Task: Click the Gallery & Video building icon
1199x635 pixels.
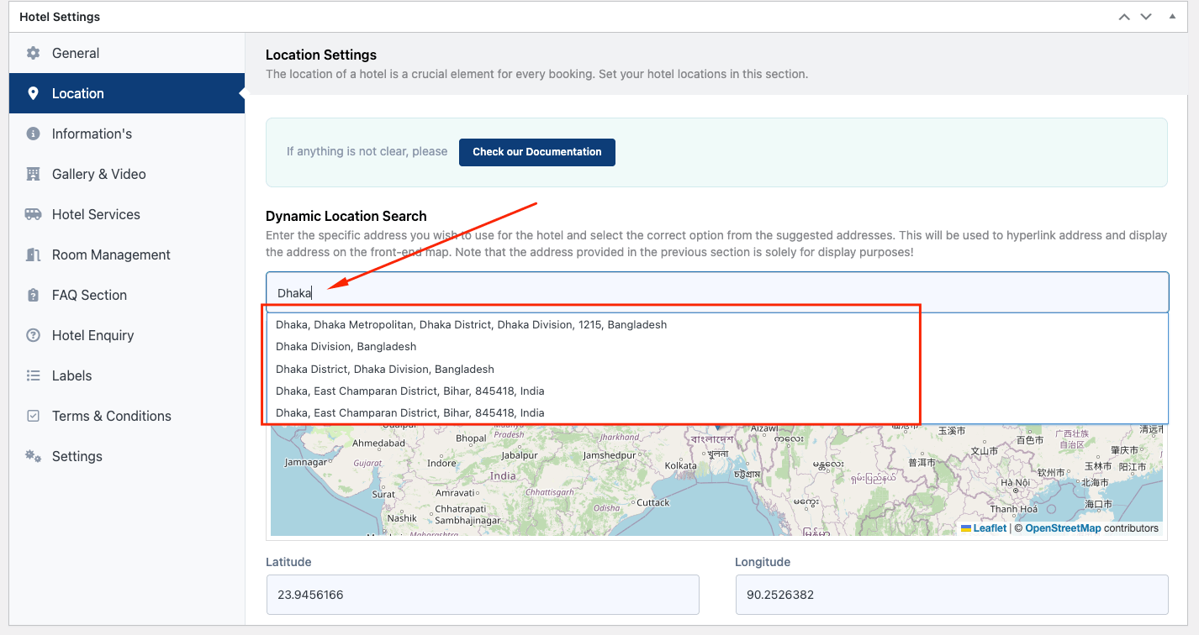Action: [x=33, y=174]
